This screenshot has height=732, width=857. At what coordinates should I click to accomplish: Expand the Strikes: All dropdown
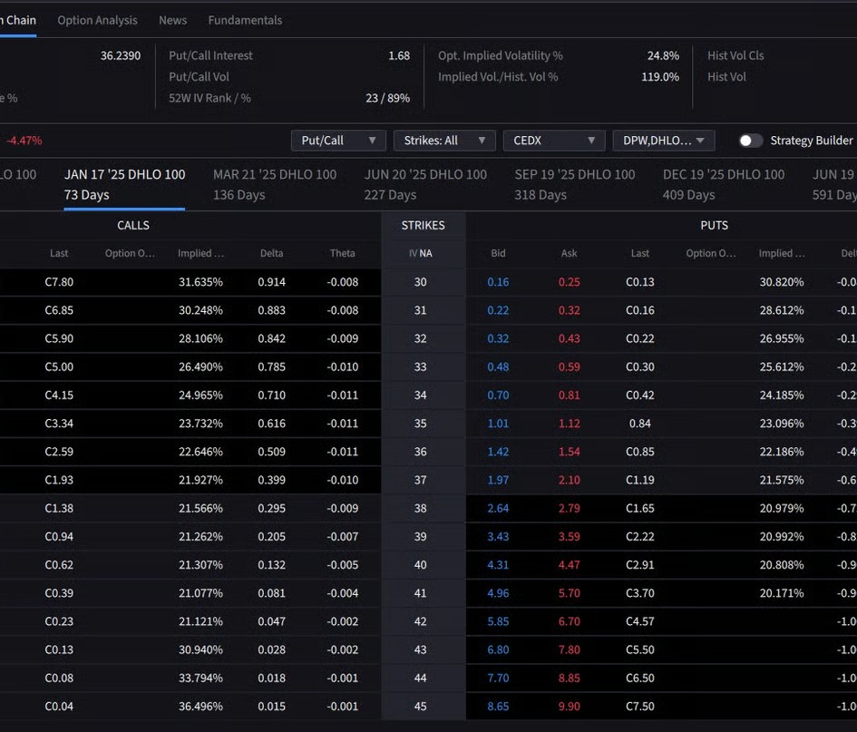coord(444,141)
